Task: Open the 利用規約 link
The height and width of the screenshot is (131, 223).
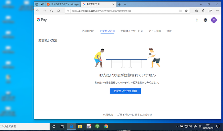Action: click(108, 115)
